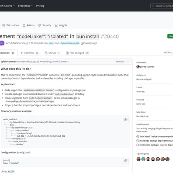
Task: Click the dylan/isolated-install branch label
Action: (x=70, y=43)
